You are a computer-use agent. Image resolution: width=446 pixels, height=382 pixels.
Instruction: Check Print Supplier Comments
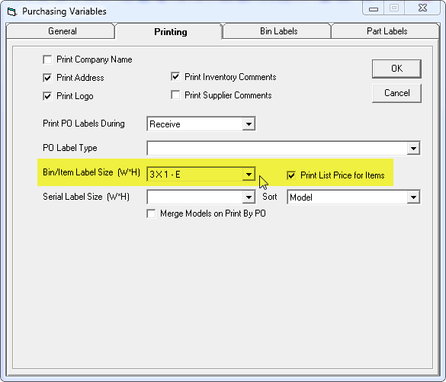(x=175, y=95)
